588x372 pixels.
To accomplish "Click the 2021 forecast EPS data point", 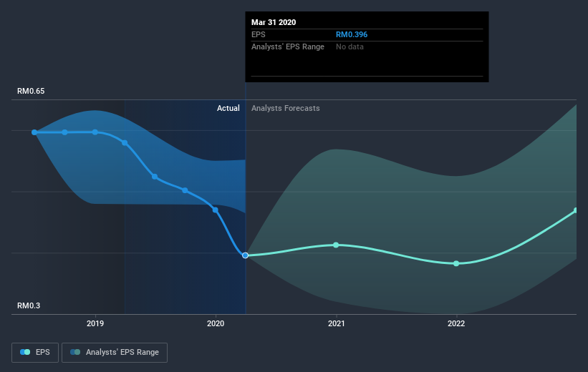I will 337,245.
